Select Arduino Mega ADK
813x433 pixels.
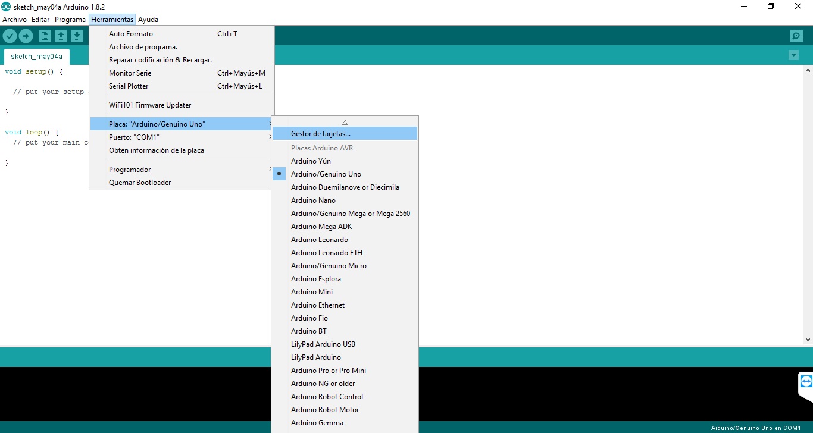point(345,227)
